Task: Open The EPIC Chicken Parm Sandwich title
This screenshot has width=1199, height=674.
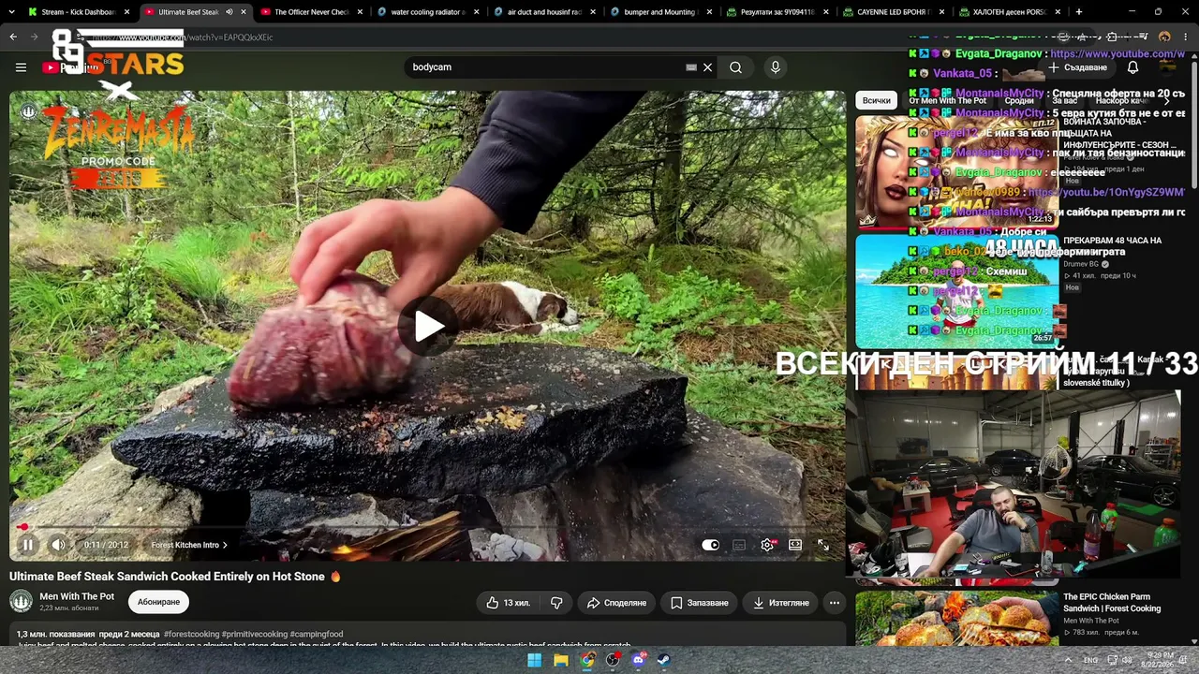Action: click(x=1112, y=602)
